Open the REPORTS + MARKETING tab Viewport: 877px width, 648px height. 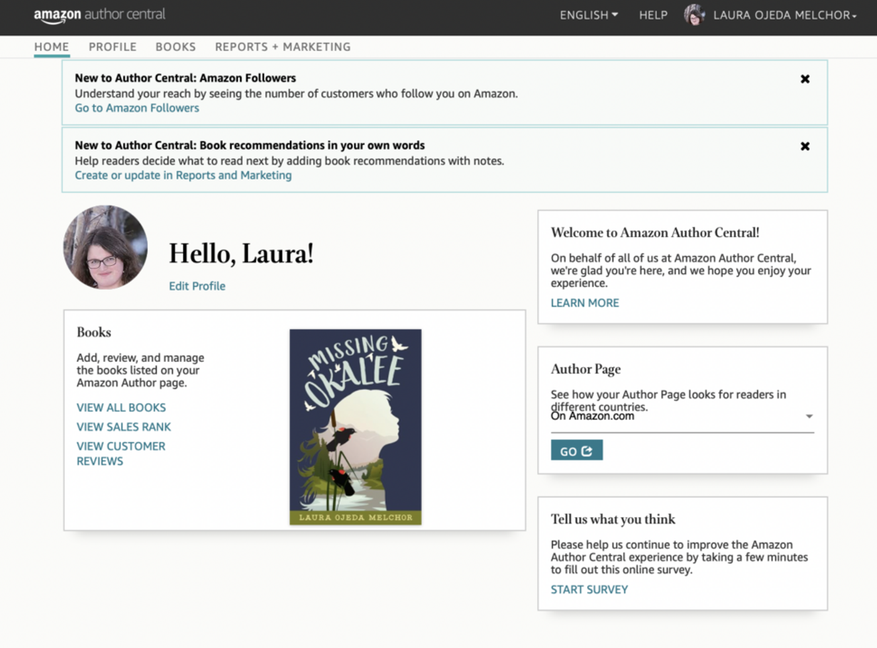(283, 47)
